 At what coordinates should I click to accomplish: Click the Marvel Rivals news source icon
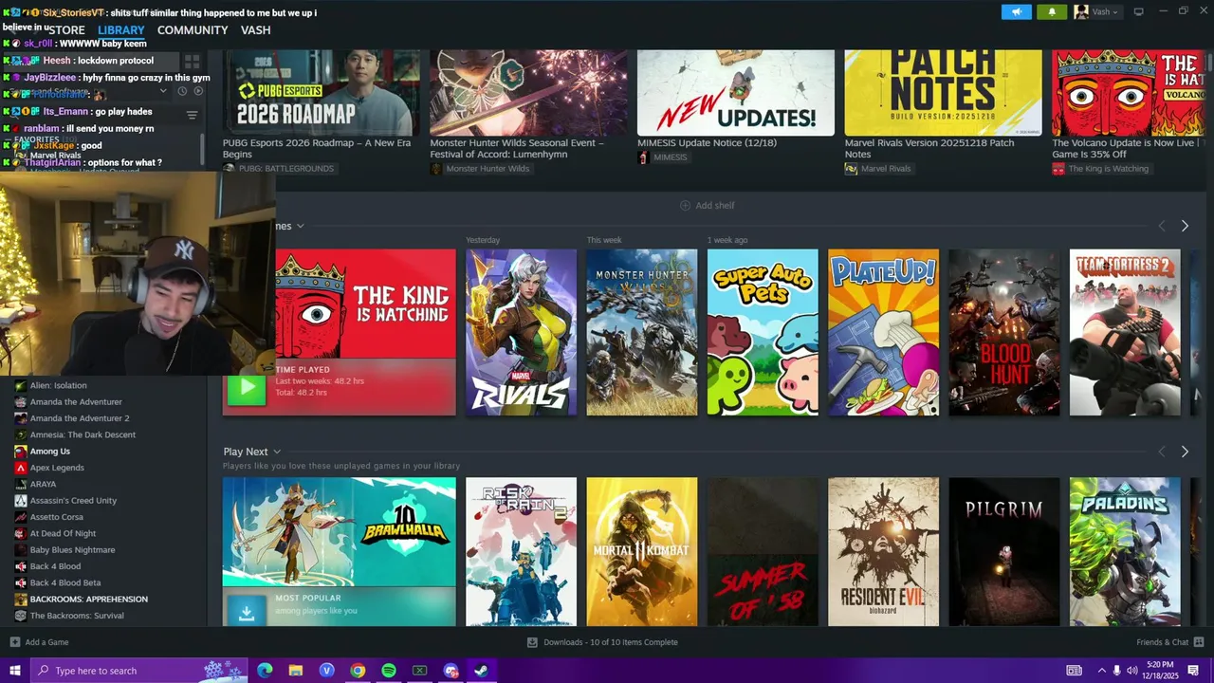851,169
